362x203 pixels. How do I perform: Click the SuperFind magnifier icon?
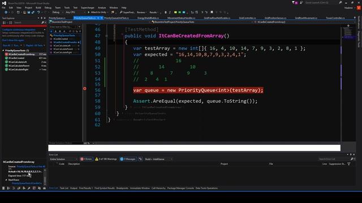pyautogui.click(x=121, y=12)
